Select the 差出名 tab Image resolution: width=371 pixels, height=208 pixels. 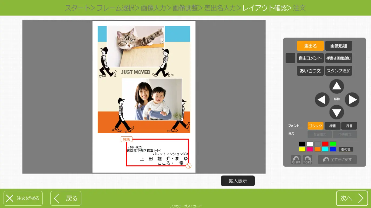click(310, 46)
